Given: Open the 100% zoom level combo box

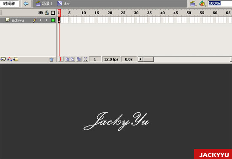Looking at the screenshot, I should (220, 3).
